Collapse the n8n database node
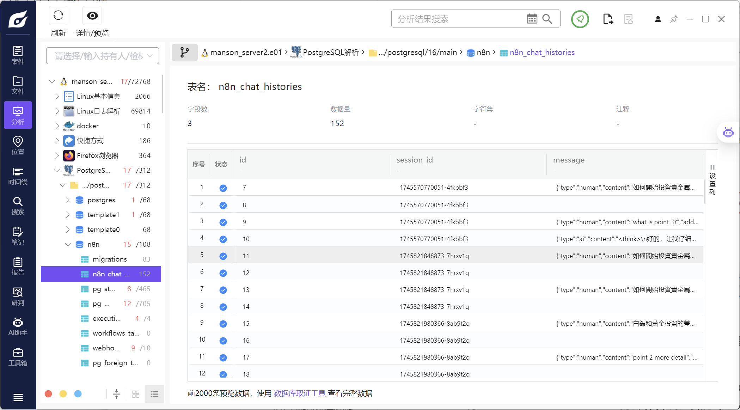The height and width of the screenshot is (410, 740). (68, 244)
